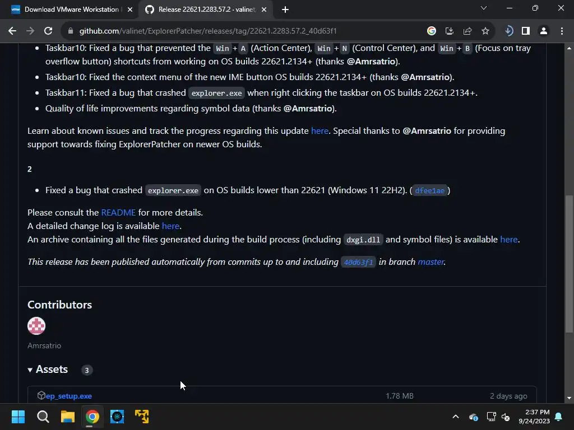Reload the GitHub release page
Viewport: 574px width, 430px height.
click(x=48, y=31)
